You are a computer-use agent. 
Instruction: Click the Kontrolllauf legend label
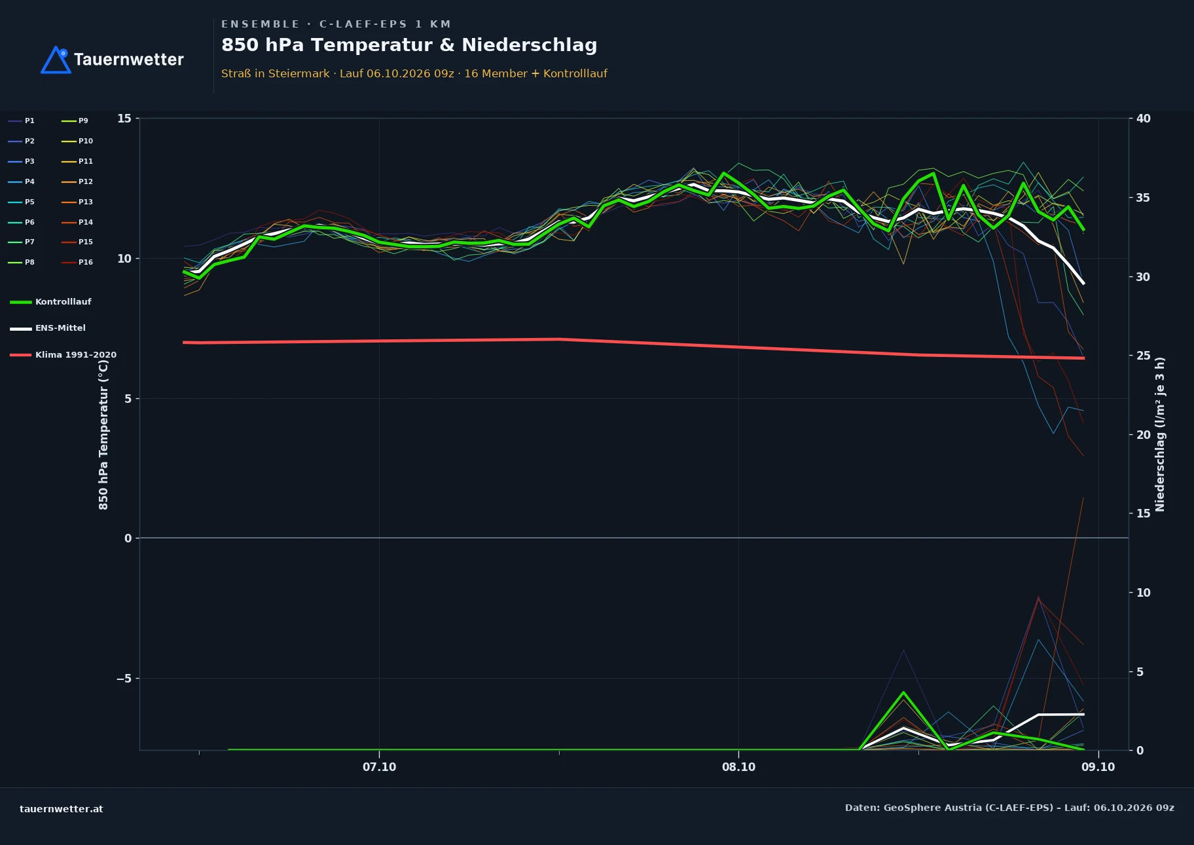[x=63, y=302]
